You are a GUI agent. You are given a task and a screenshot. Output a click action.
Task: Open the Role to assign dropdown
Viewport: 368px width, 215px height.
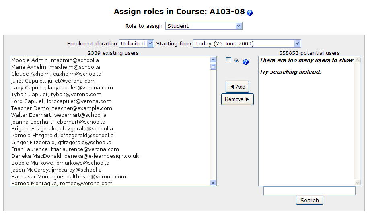(204, 26)
